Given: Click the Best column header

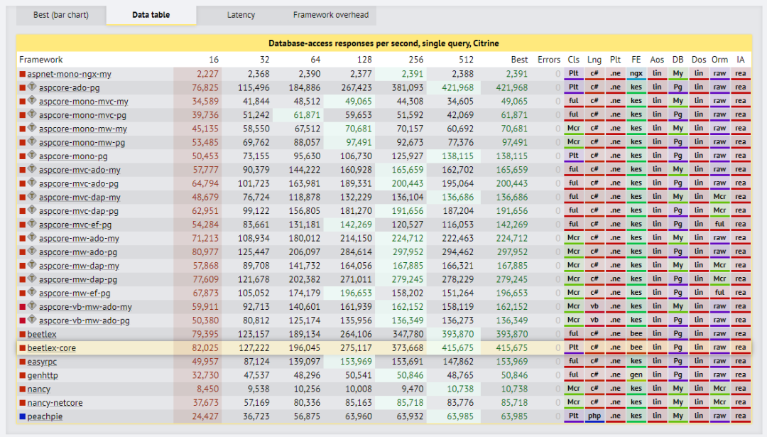Looking at the screenshot, I should (x=519, y=60).
